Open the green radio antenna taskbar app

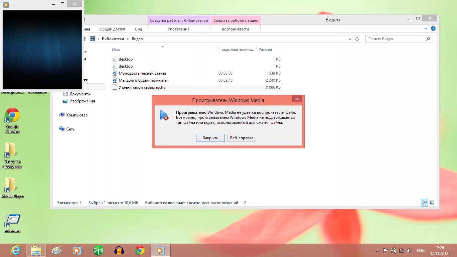98,250
